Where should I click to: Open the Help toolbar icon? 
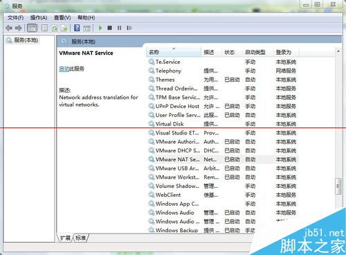(77, 28)
